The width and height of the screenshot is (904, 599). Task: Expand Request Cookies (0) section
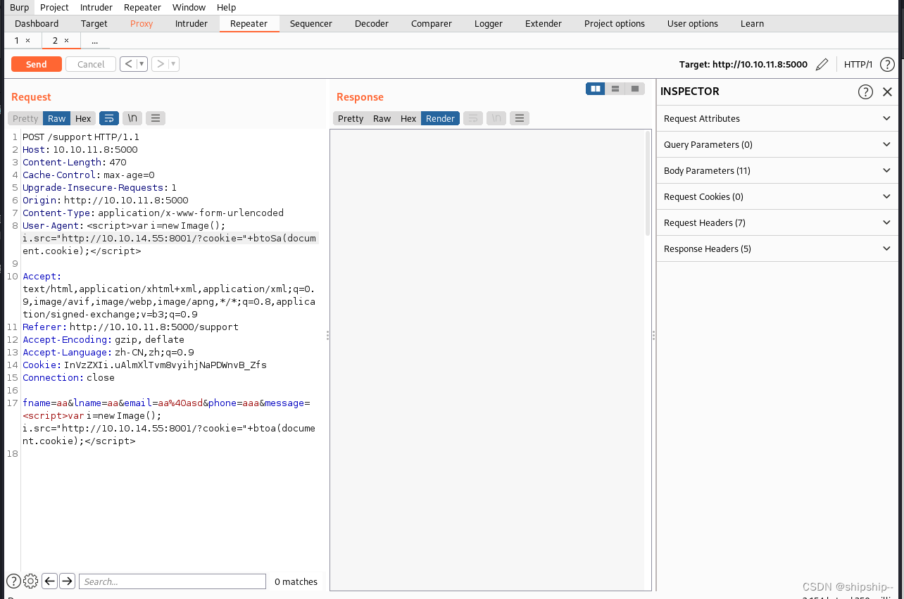click(778, 196)
